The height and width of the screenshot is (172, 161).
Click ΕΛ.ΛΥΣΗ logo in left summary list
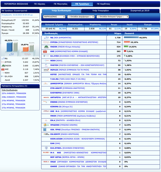[3, 76]
